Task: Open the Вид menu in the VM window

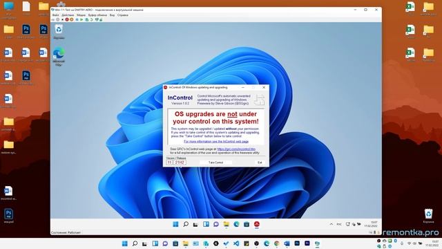Action: coord(112,15)
